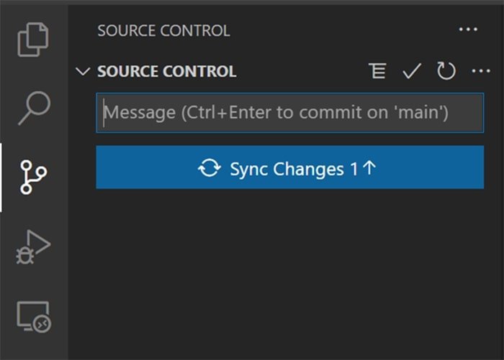
Task: Click the bold SOURCE CONTROL section header
Action: click(x=166, y=71)
